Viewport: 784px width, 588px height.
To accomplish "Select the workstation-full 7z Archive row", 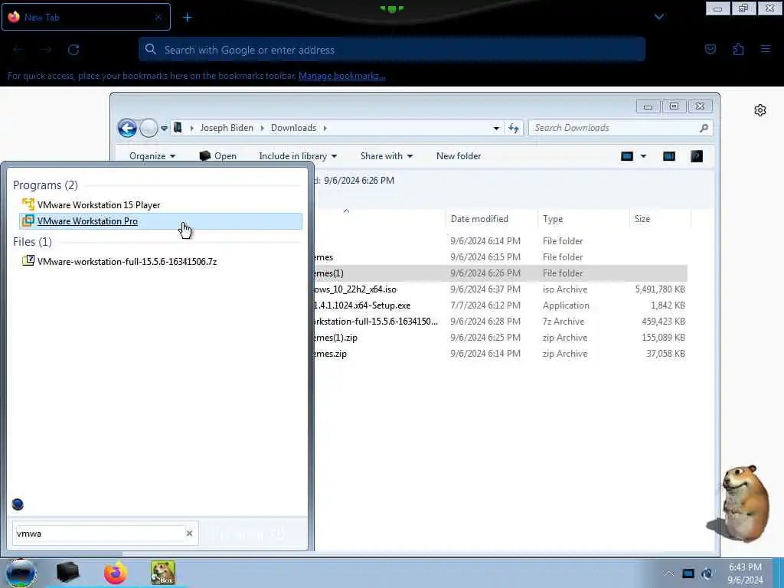I will pyautogui.click(x=500, y=321).
